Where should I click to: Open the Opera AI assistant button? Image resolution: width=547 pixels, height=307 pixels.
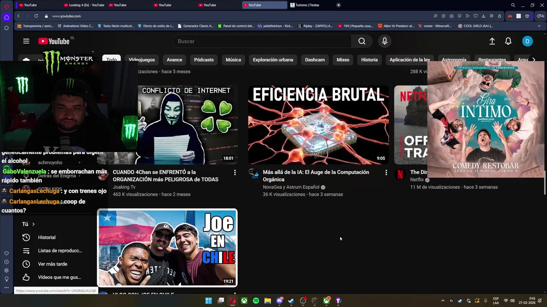click(x=540, y=16)
